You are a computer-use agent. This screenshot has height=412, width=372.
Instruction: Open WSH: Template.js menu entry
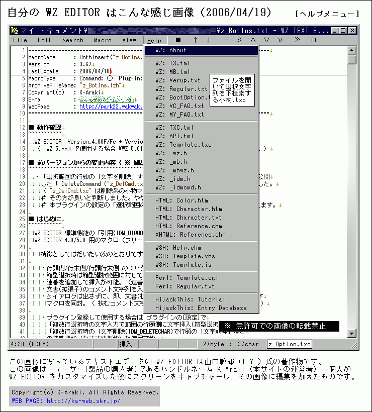(x=202, y=265)
